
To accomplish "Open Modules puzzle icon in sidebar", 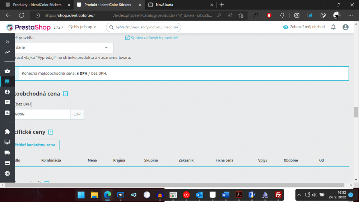I will 7,132.
